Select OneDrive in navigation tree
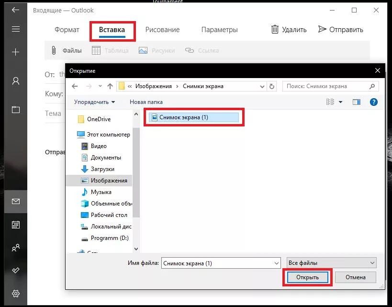Viewport: 392px width, 307px height. click(x=99, y=119)
